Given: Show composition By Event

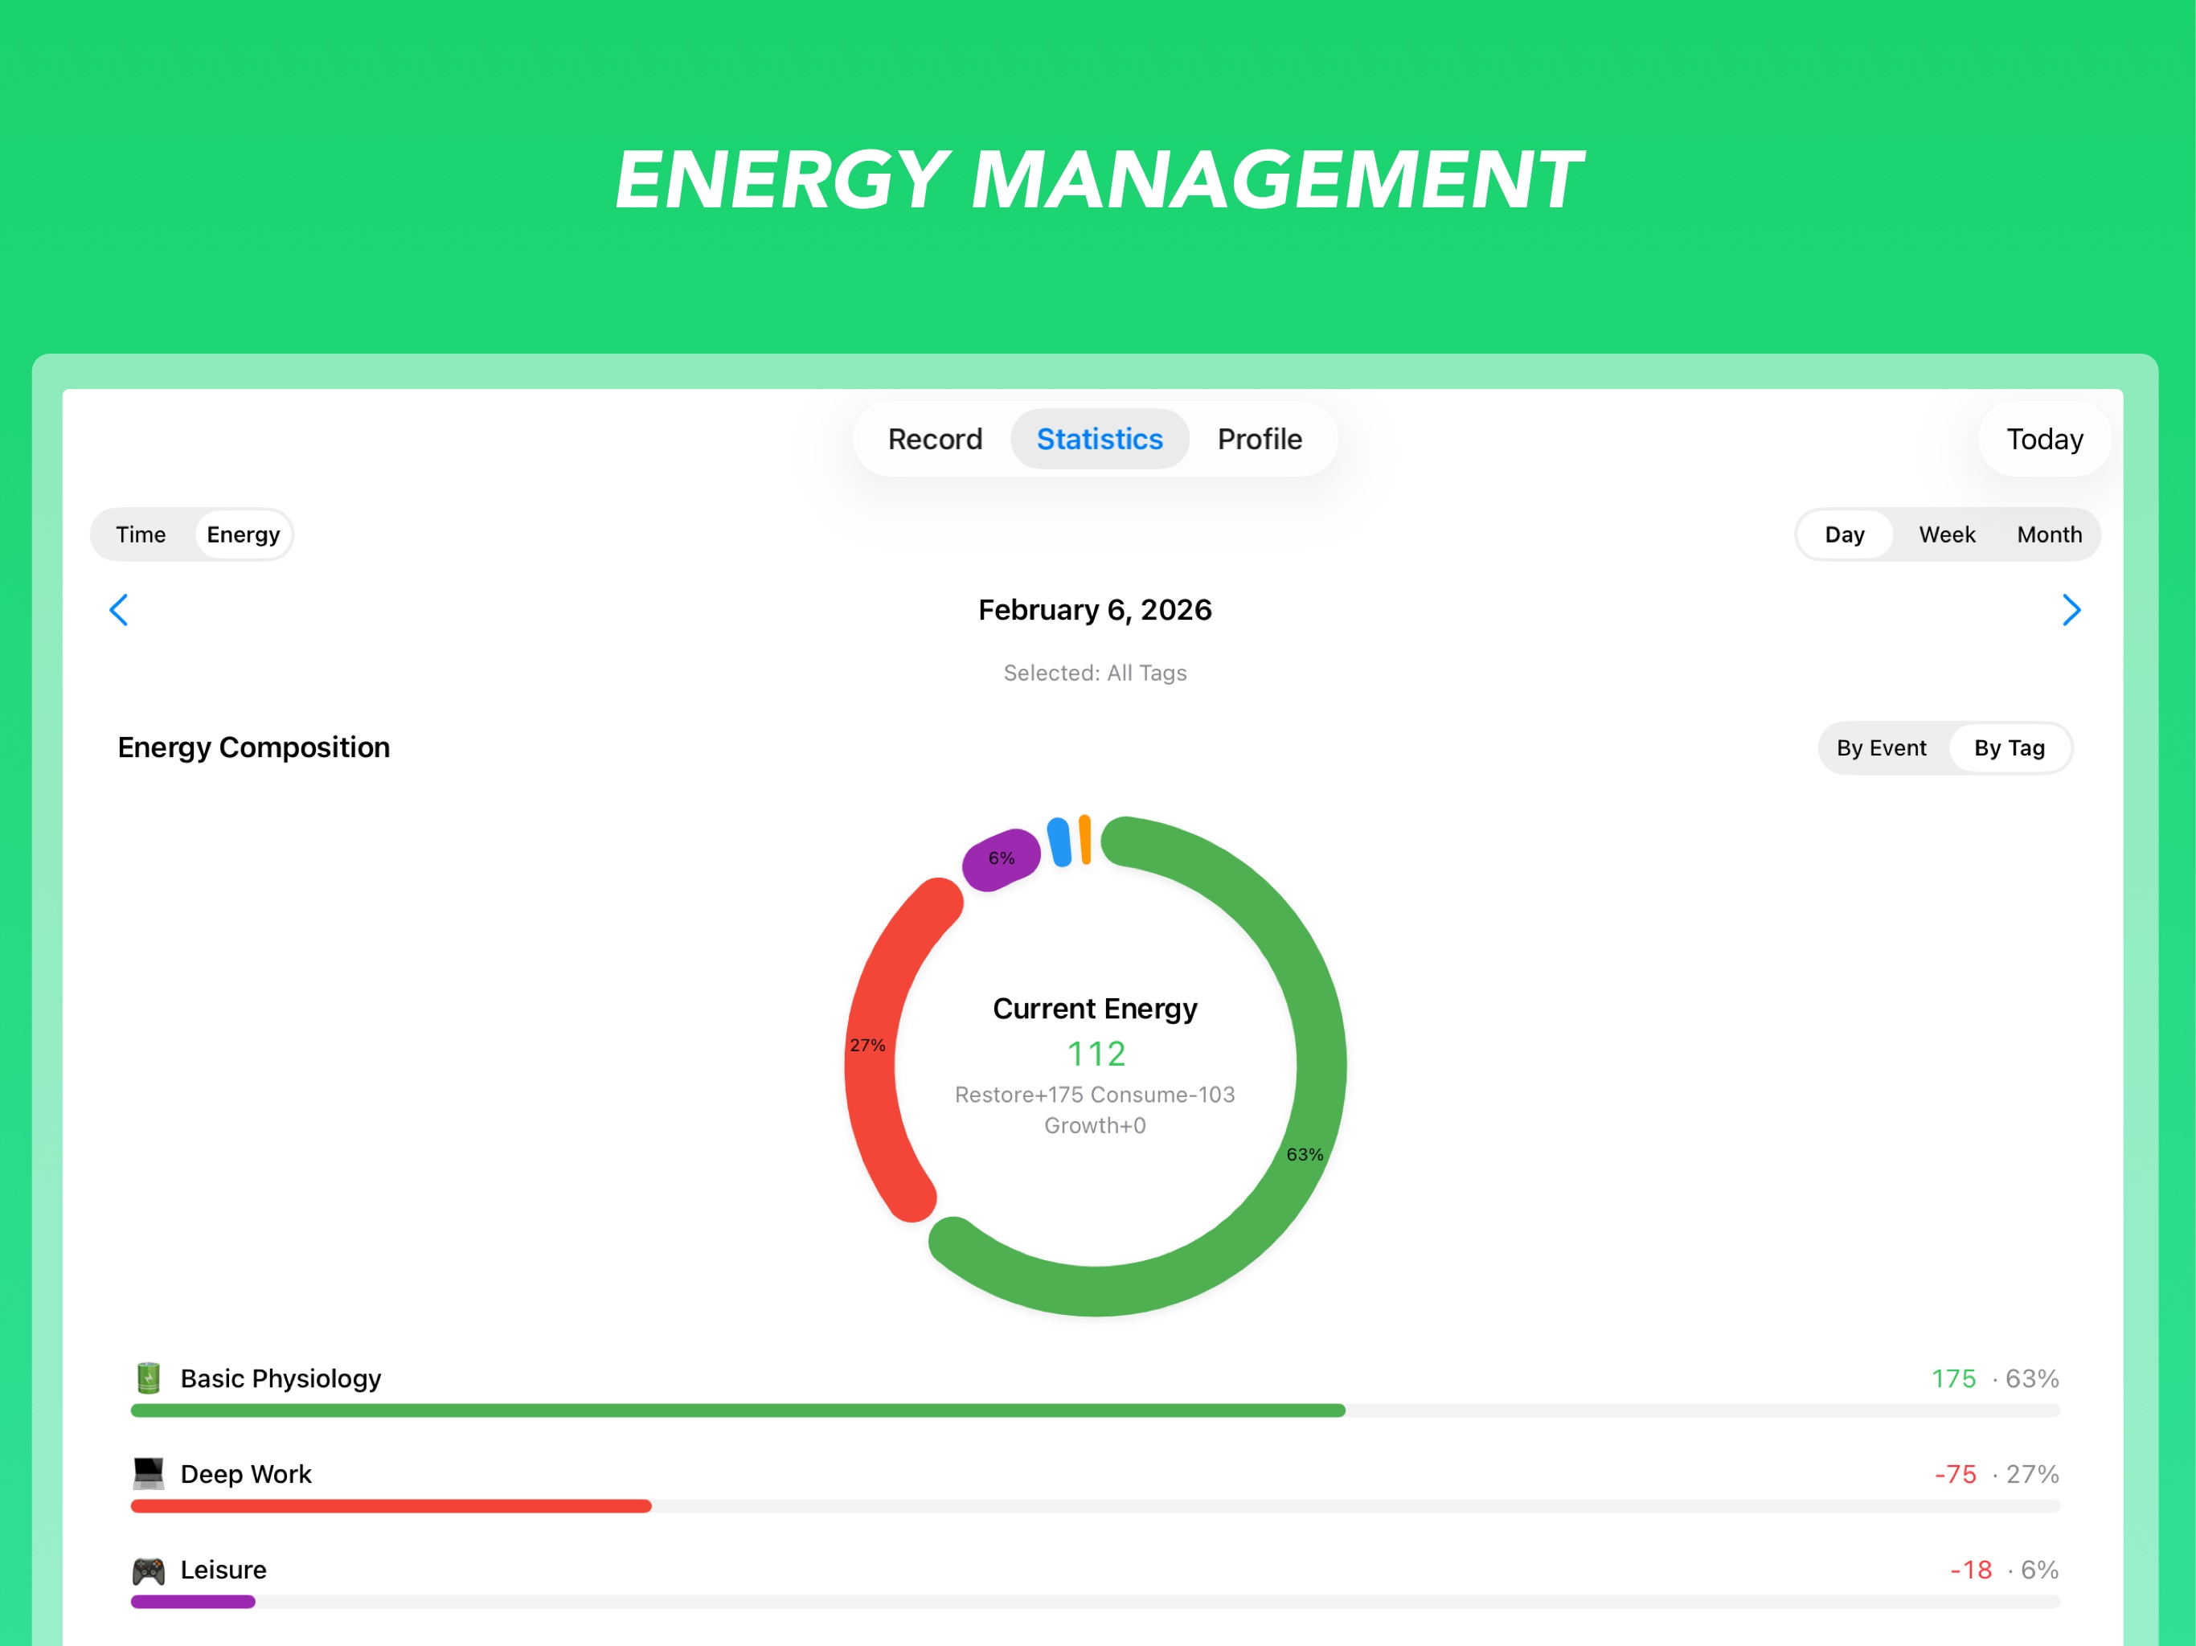Looking at the screenshot, I should click(x=1880, y=747).
